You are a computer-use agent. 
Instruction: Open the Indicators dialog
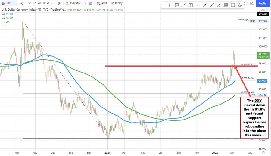[x=74, y=3]
